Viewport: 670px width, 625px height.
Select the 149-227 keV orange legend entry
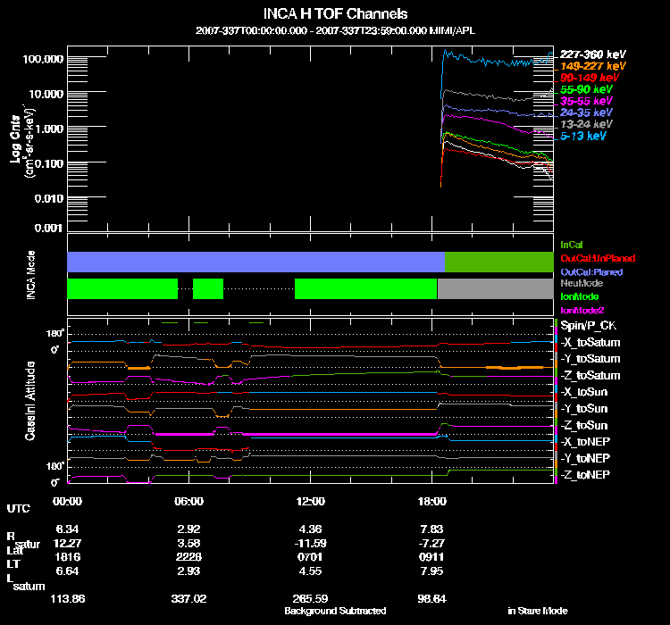tap(592, 66)
